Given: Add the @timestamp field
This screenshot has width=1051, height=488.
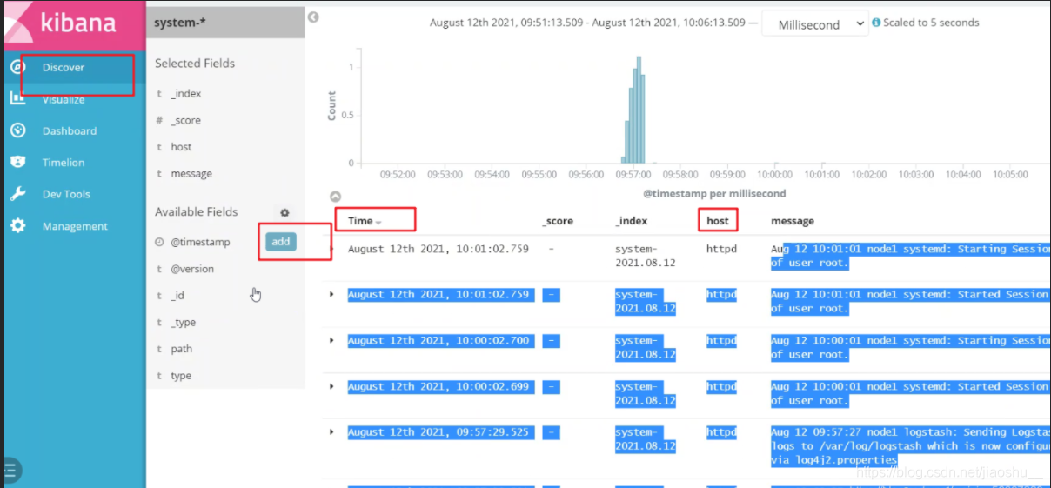Looking at the screenshot, I should pyautogui.click(x=280, y=242).
